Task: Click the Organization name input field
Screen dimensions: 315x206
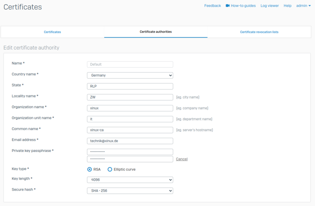Action: point(130,108)
